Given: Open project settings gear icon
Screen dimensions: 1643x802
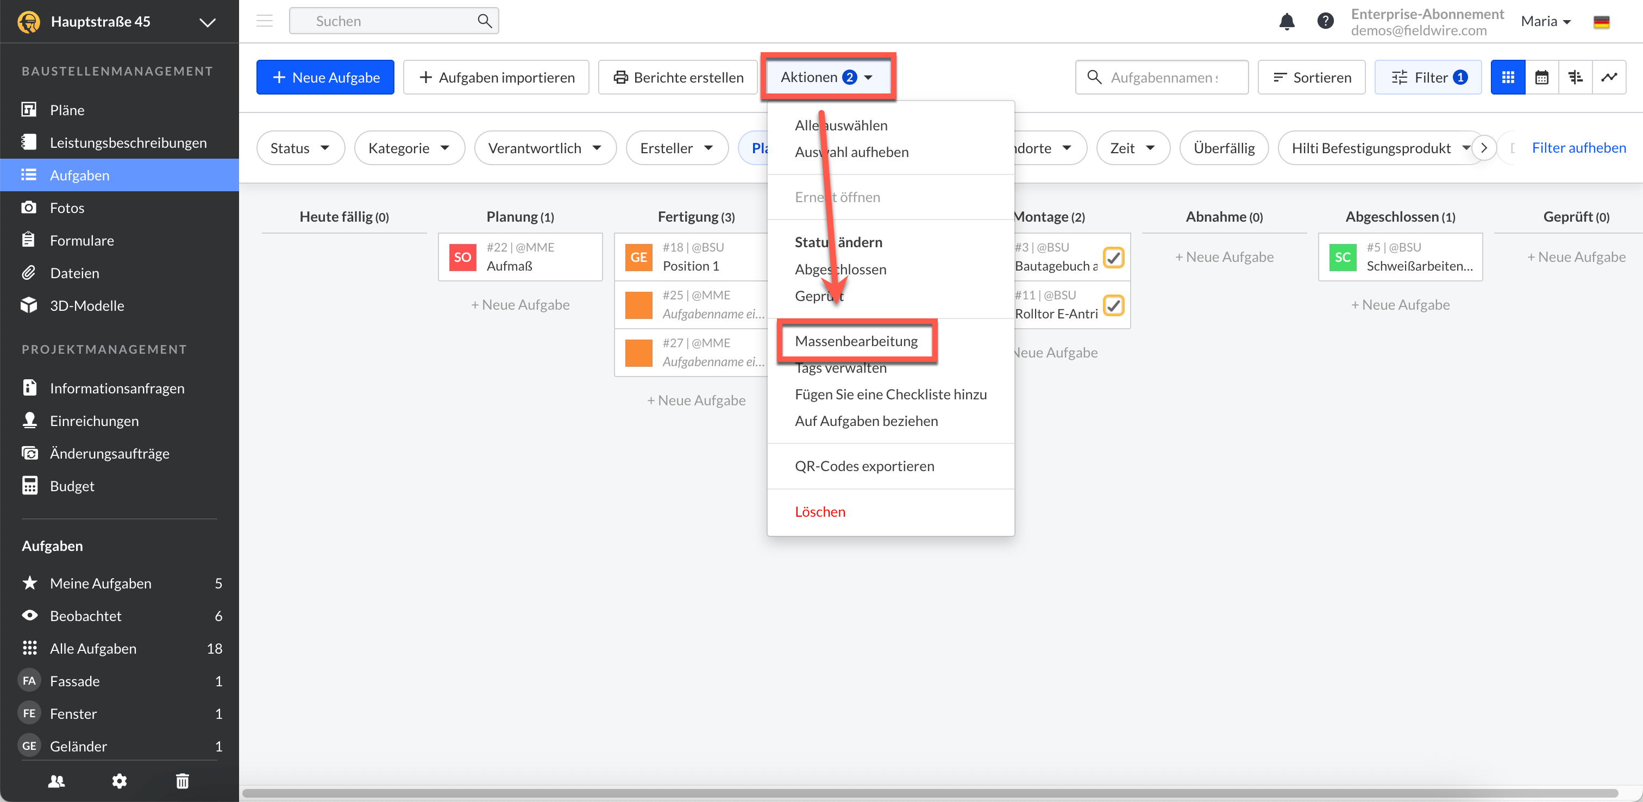Looking at the screenshot, I should click(120, 780).
